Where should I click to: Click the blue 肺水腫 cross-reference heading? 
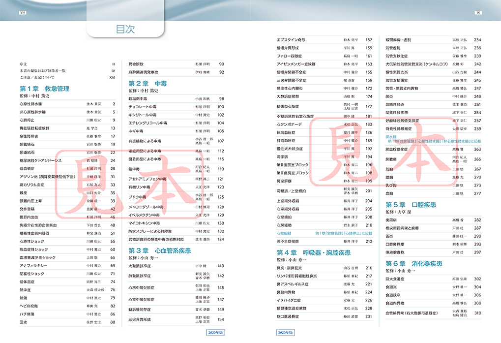pyautogui.click(x=390, y=136)
